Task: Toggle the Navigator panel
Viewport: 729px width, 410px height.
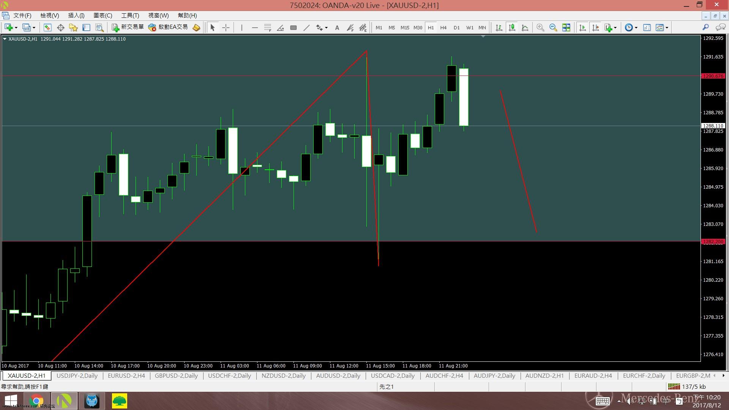Action: point(73,27)
